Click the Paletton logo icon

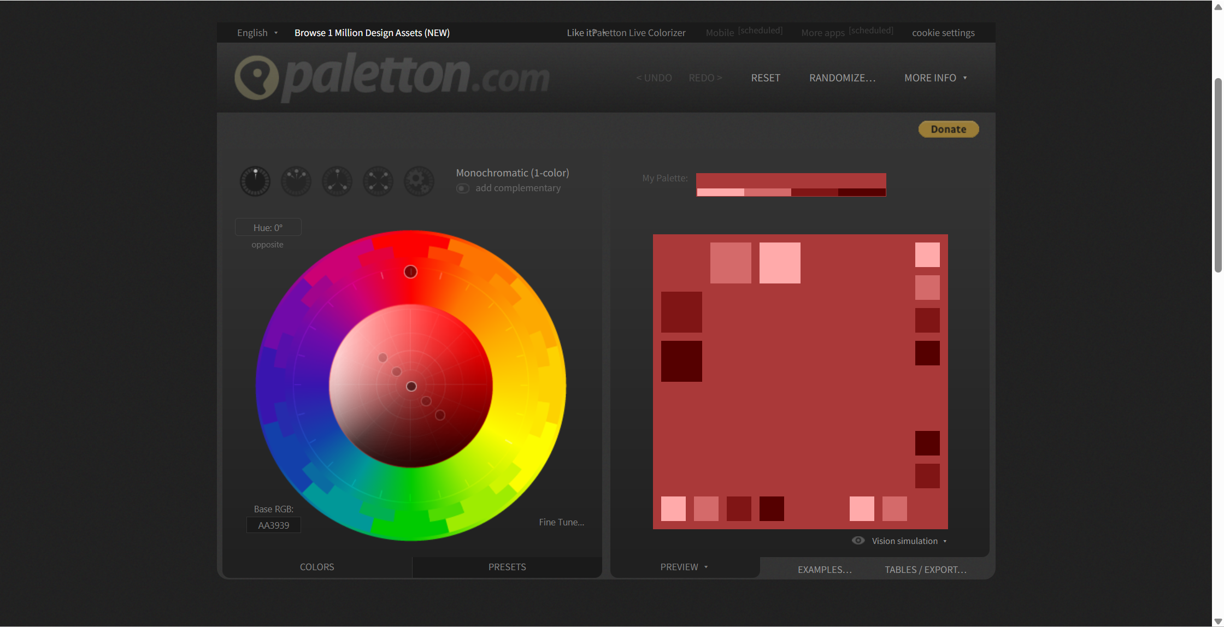click(257, 78)
